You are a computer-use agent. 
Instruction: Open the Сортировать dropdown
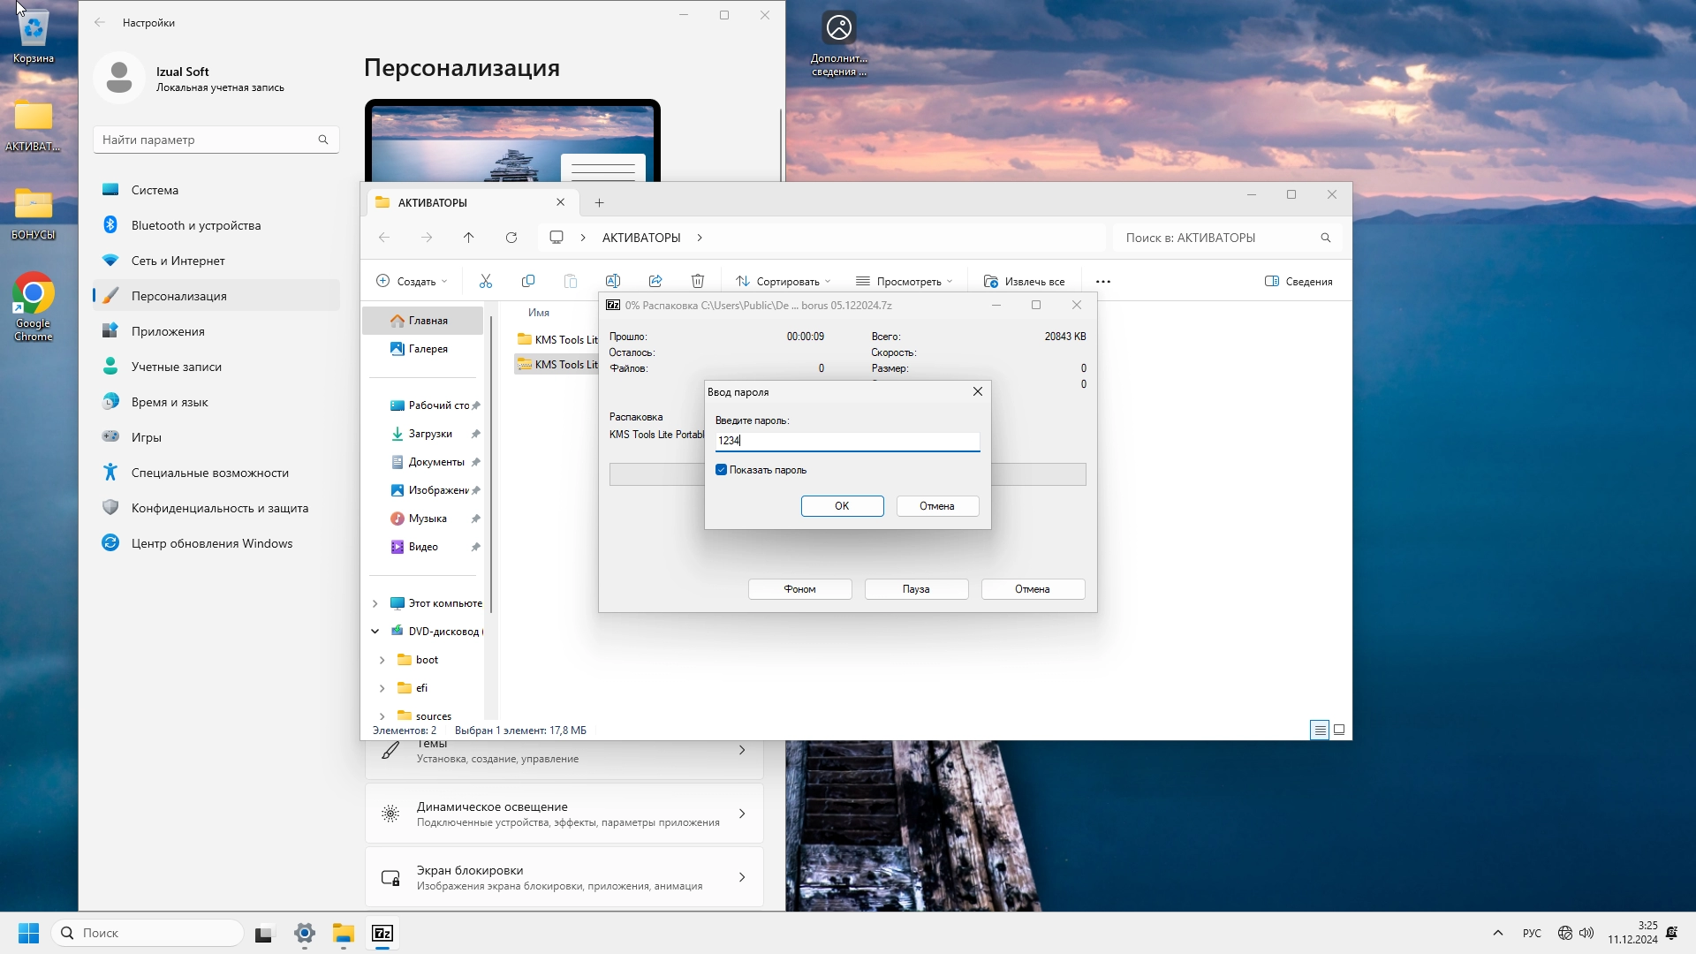(784, 281)
